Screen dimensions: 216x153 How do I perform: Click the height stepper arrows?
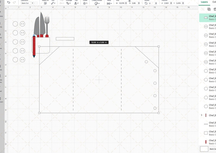click(x=139, y=3)
